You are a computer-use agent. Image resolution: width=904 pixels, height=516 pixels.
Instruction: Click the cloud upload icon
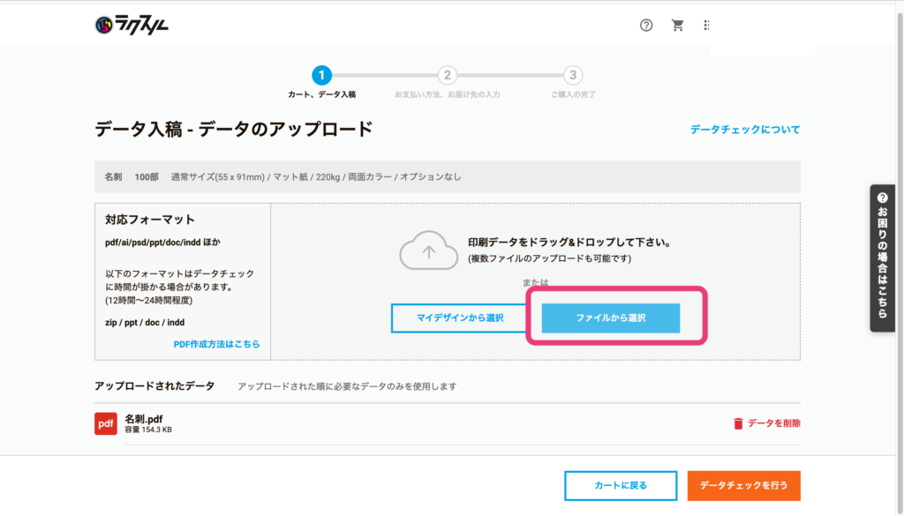pos(428,251)
